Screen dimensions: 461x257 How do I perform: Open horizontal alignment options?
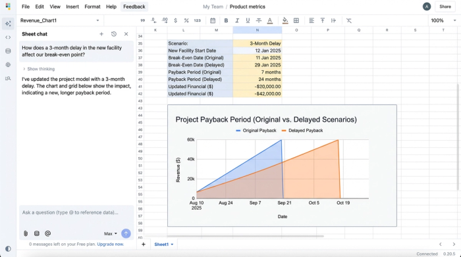pos(312,20)
